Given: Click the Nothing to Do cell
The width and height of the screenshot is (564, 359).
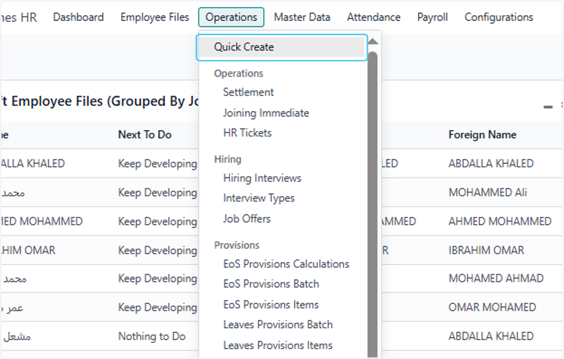Looking at the screenshot, I should (152, 336).
